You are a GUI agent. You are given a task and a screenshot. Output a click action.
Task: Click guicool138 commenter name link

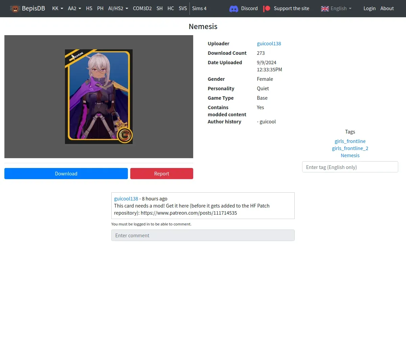(x=126, y=199)
